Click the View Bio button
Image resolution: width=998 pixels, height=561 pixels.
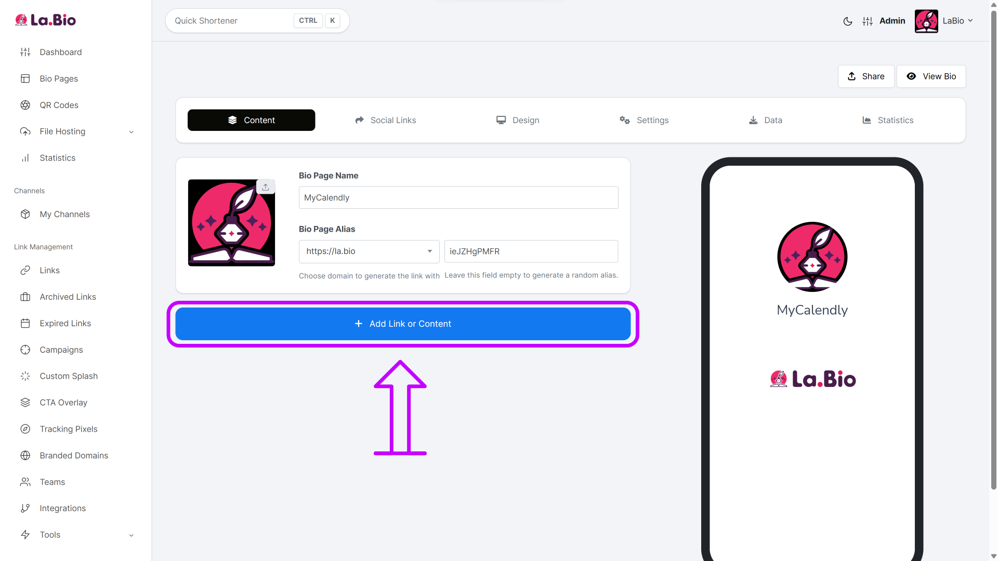point(931,76)
